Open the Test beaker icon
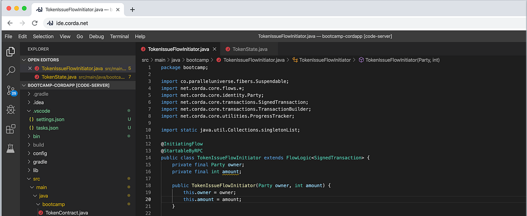This screenshot has width=527, height=216. (x=10, y=148)
